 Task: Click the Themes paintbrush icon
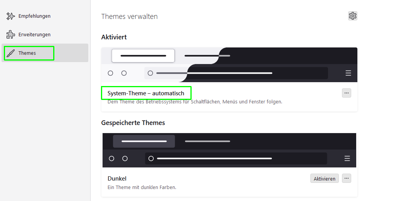point(11,53)
